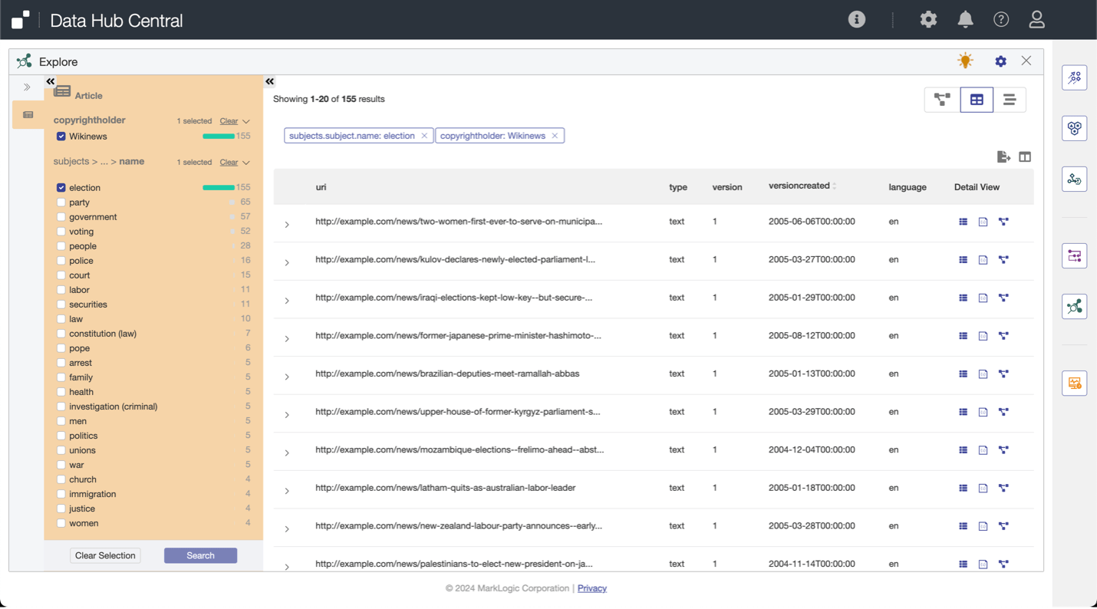Open notifications bell in header

point(965,20)
